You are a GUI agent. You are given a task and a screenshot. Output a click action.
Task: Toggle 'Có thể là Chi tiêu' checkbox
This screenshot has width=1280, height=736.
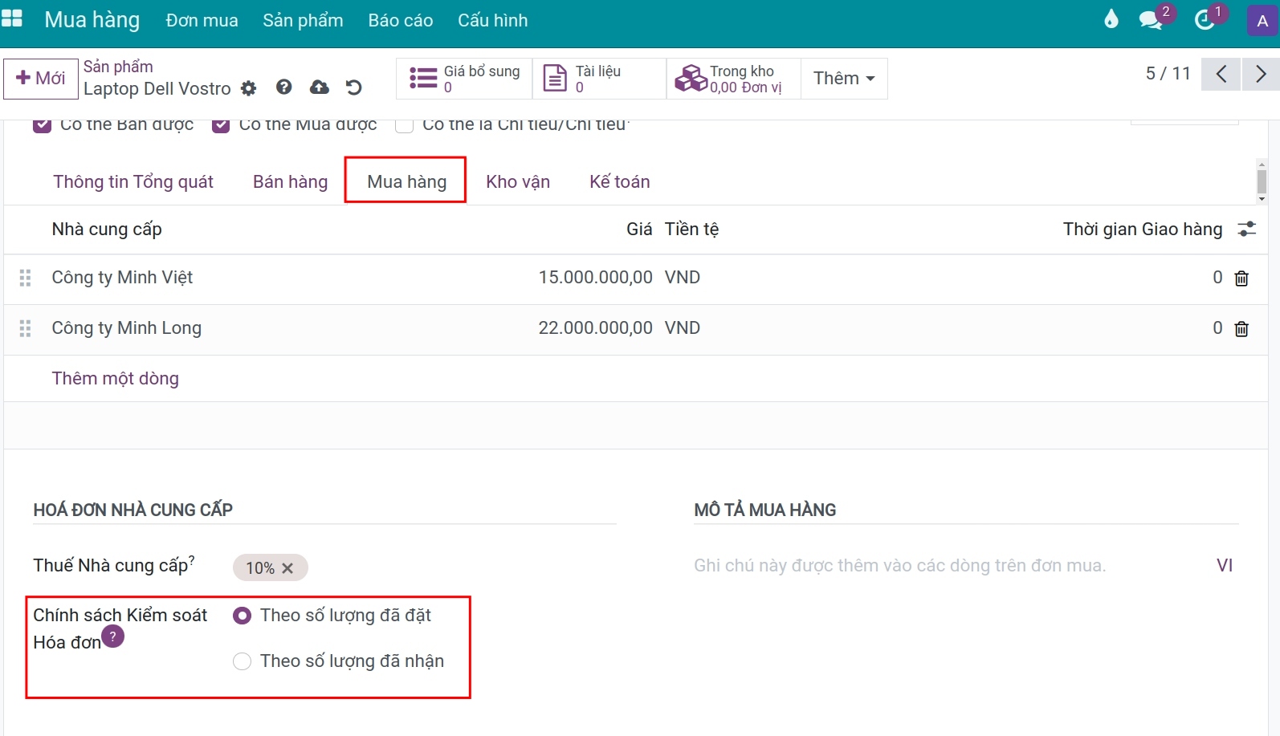click(x=404, y=125)
